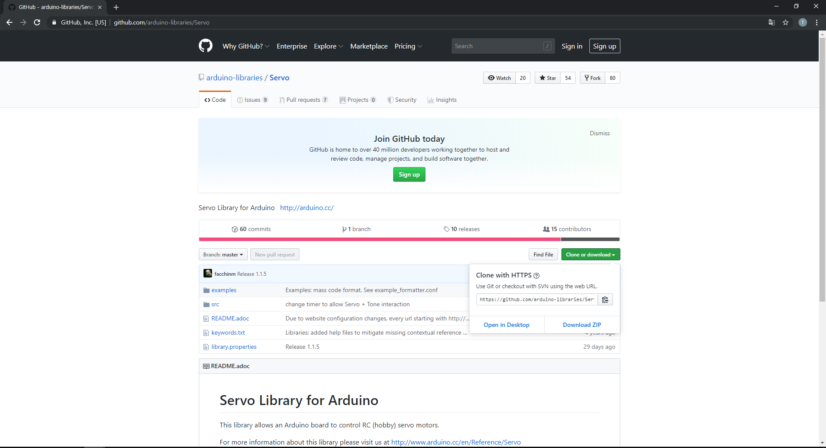
Task: Close the GitHub Servo browser tab
Action: coord(100,7)
